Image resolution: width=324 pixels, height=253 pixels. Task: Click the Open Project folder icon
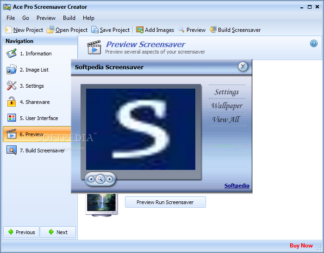[50, 30]
